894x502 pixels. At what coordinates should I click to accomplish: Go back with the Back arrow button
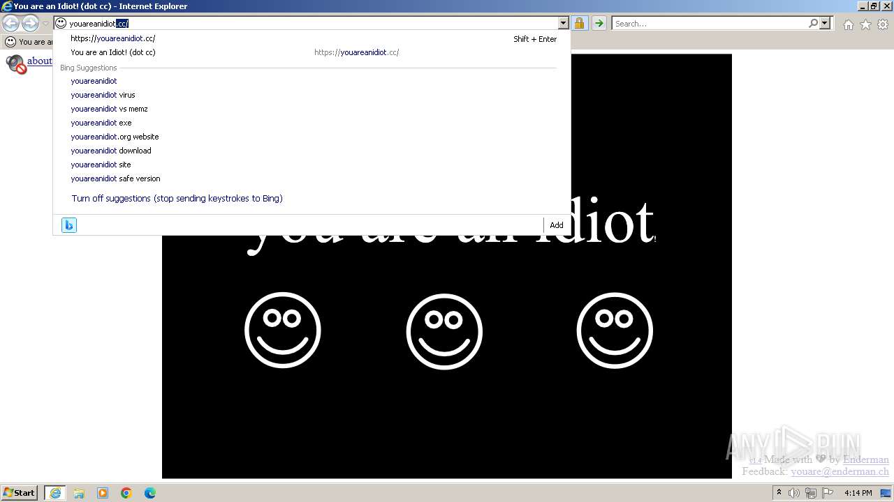click(10, 24)
